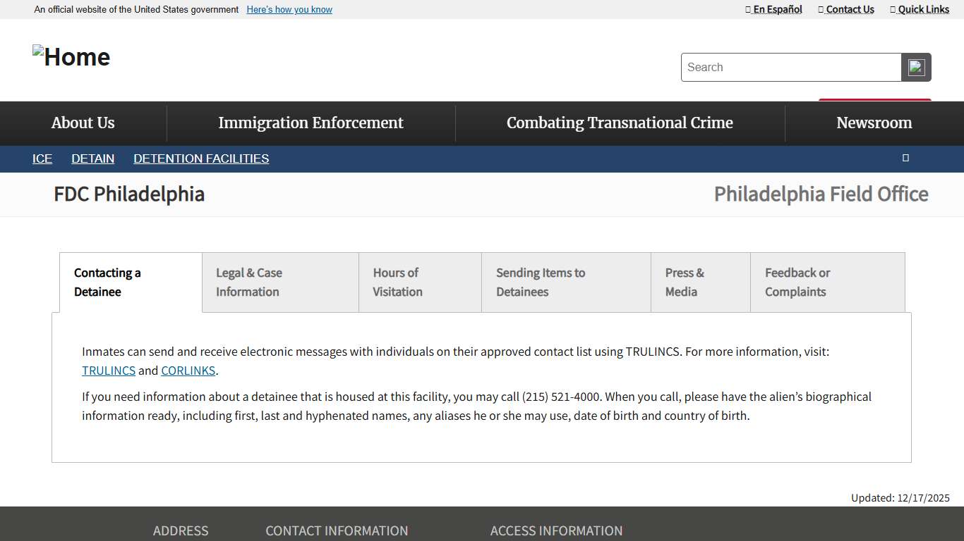The width and height of the screenshot is (964, 541).
Task: Open Combating Transnational Crime menu
Action: [x=620, y=123]
